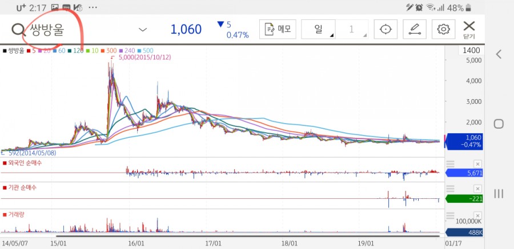The image size is (514, 249).
Task: Close the 거래량 volume panel
Action: 477,215
